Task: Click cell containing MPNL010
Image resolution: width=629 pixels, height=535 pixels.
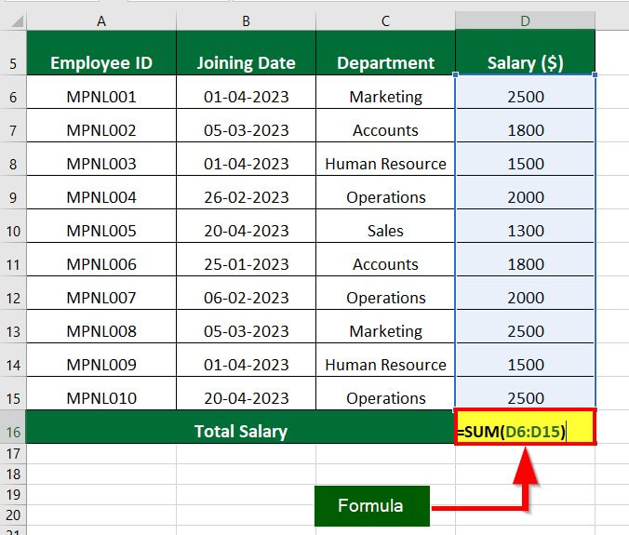Action: pyautogui.click(x=100, y=398)
